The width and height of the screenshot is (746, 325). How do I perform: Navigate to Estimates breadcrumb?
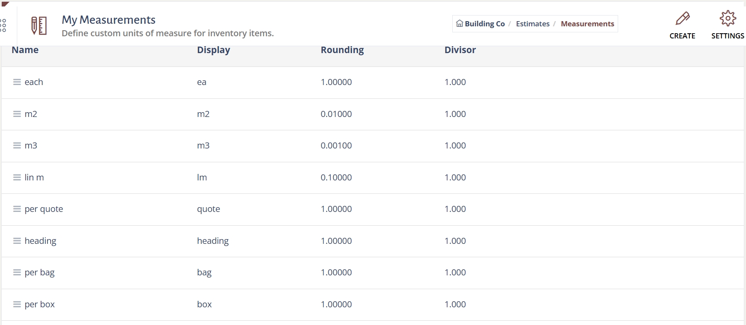pyautogui.click(x=533, y=24)
